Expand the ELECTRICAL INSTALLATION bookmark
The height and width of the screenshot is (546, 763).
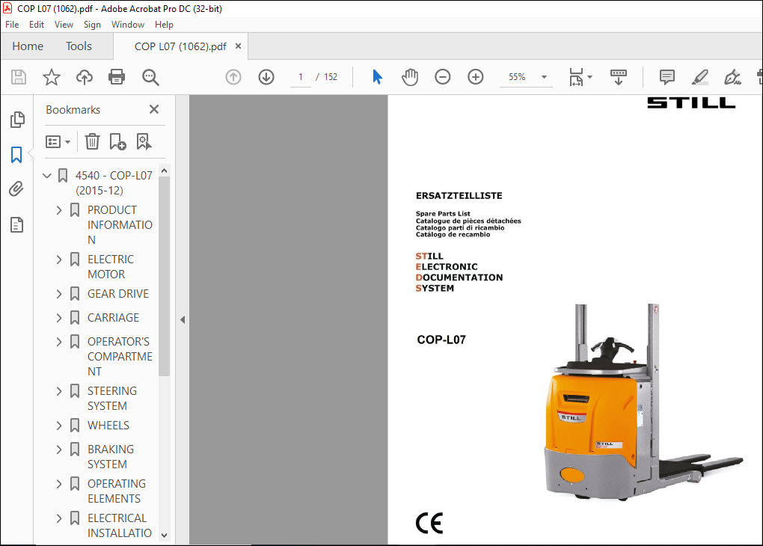click(59, 518)
